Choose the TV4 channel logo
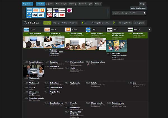168x118 pixels. click(x=56, y=15)
